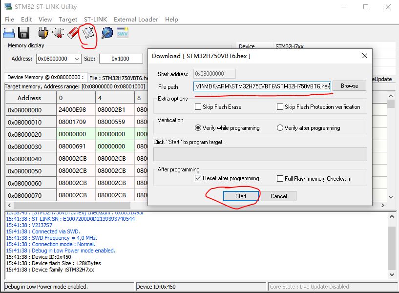Uncheck Reset after programming
Screen dimensions: 399x293
click(198, 178)
